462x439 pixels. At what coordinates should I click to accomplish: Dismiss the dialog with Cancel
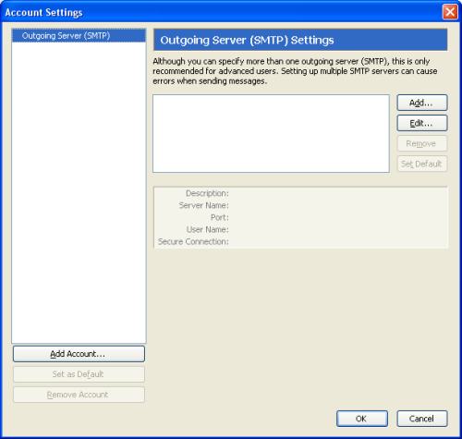tap(422, 419)
